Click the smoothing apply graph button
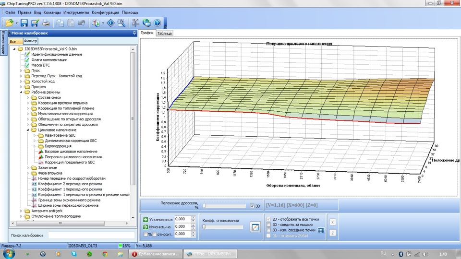 coord(255,227)
